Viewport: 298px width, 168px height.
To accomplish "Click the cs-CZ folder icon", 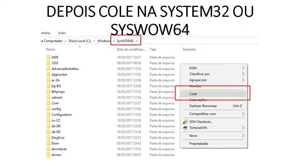I will coord(48,120).
